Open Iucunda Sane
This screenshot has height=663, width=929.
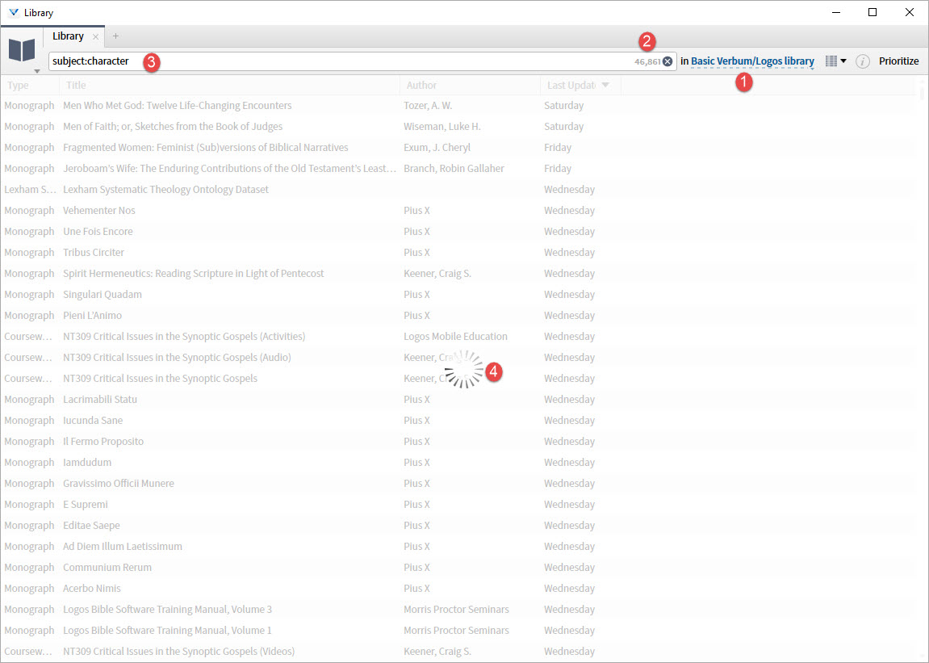93,421
